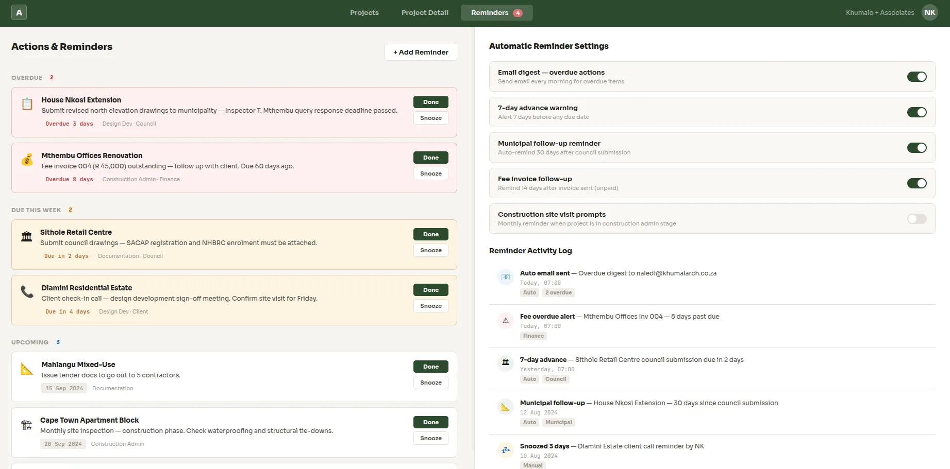This screenshot has height=469, width=950.
Task: Turn off the 7-day advance warning setting
Action: [x=917, y=112]
